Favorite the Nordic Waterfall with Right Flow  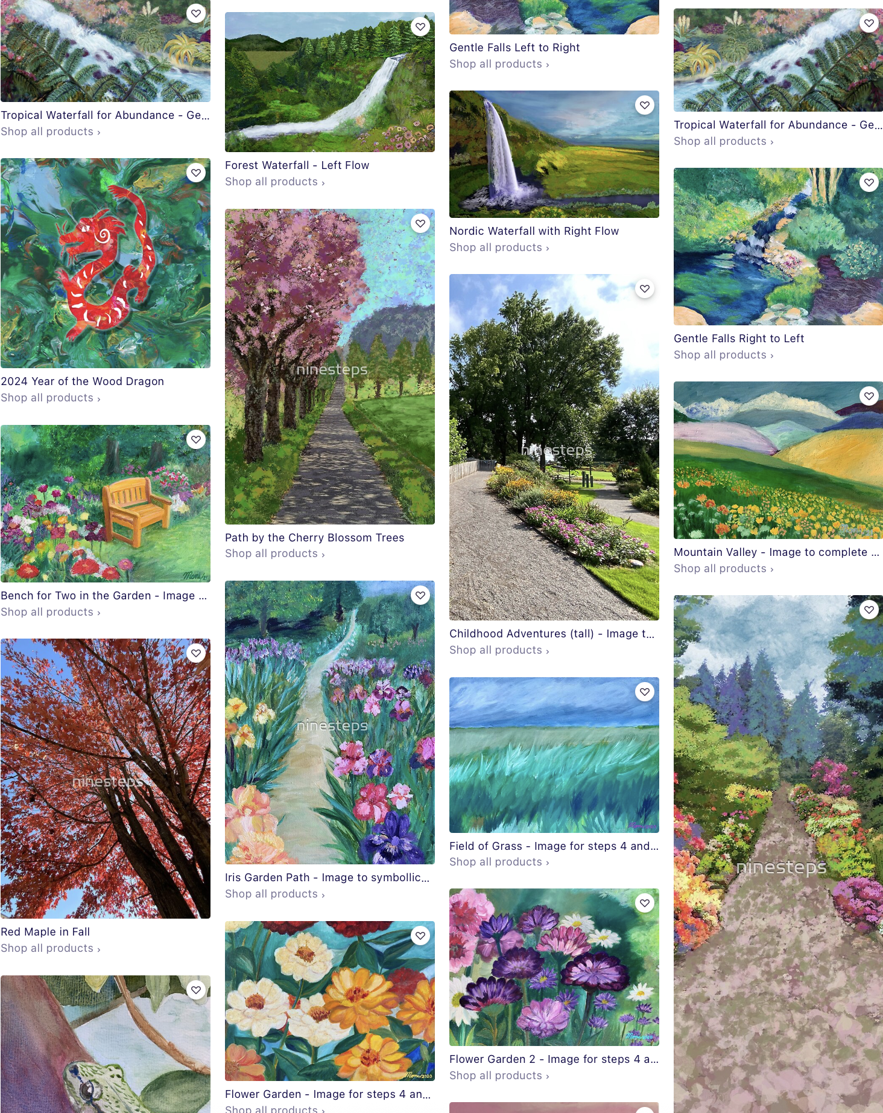tap(645, 106)
